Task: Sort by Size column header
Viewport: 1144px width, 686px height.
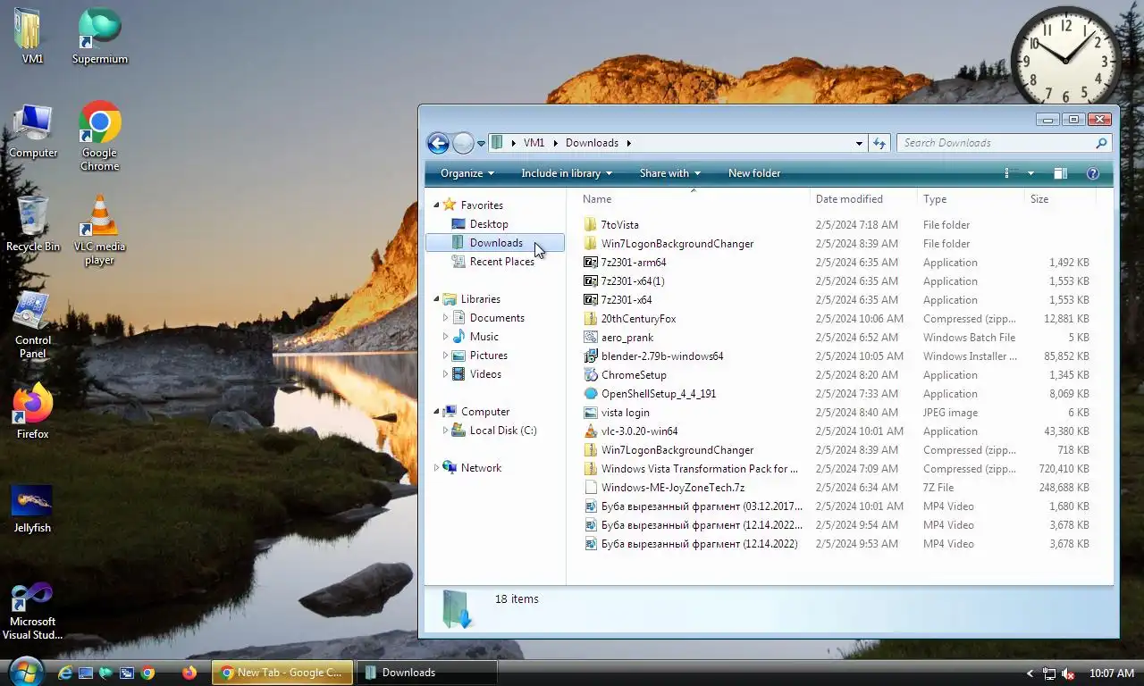Action: point(1060,199)
